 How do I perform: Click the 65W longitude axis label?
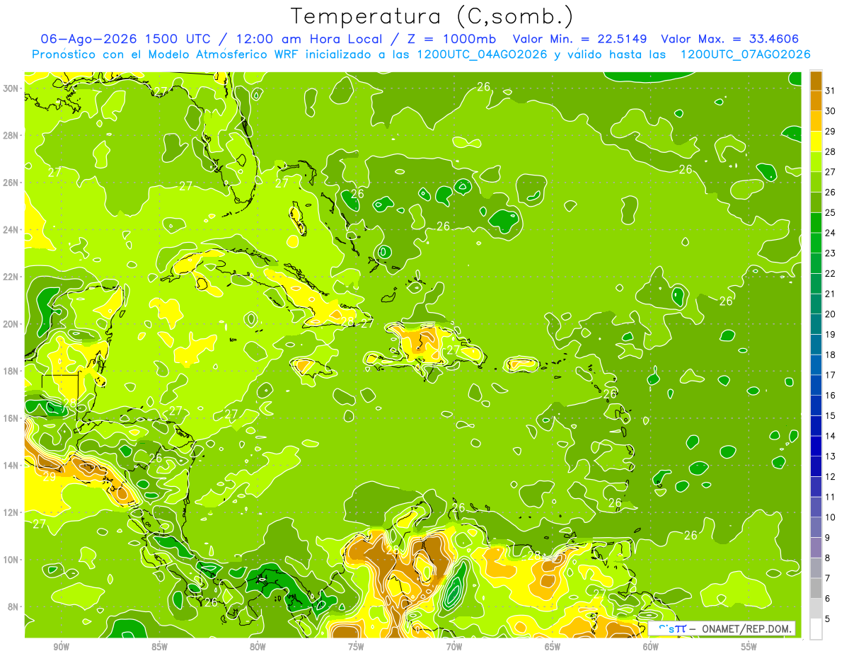(x=553, y=647)
